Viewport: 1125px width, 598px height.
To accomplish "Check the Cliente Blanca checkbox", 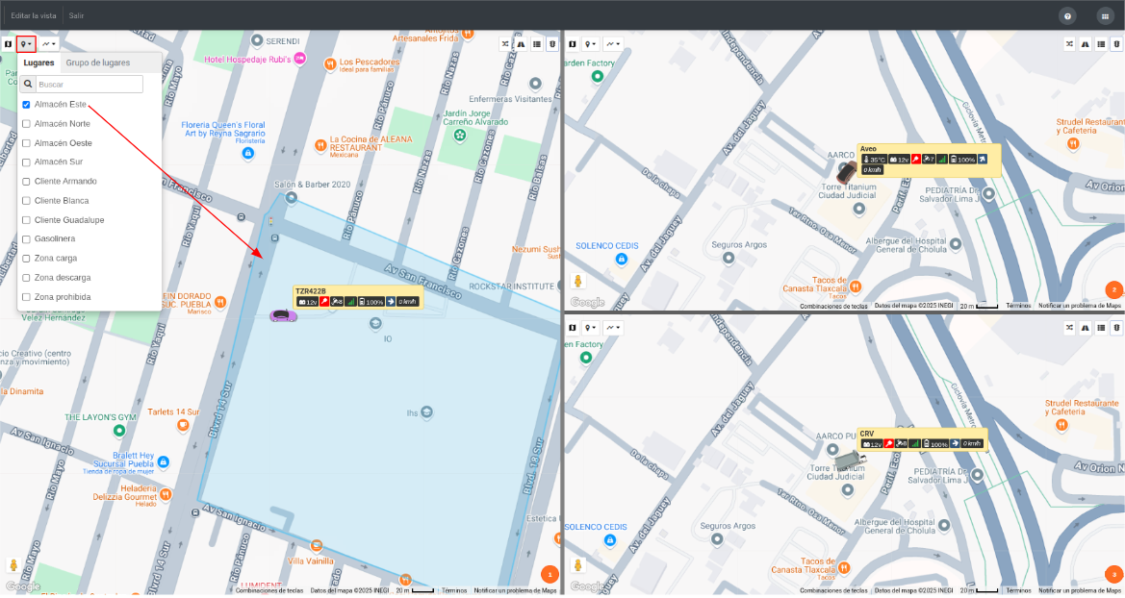I will tap(26, 202).
